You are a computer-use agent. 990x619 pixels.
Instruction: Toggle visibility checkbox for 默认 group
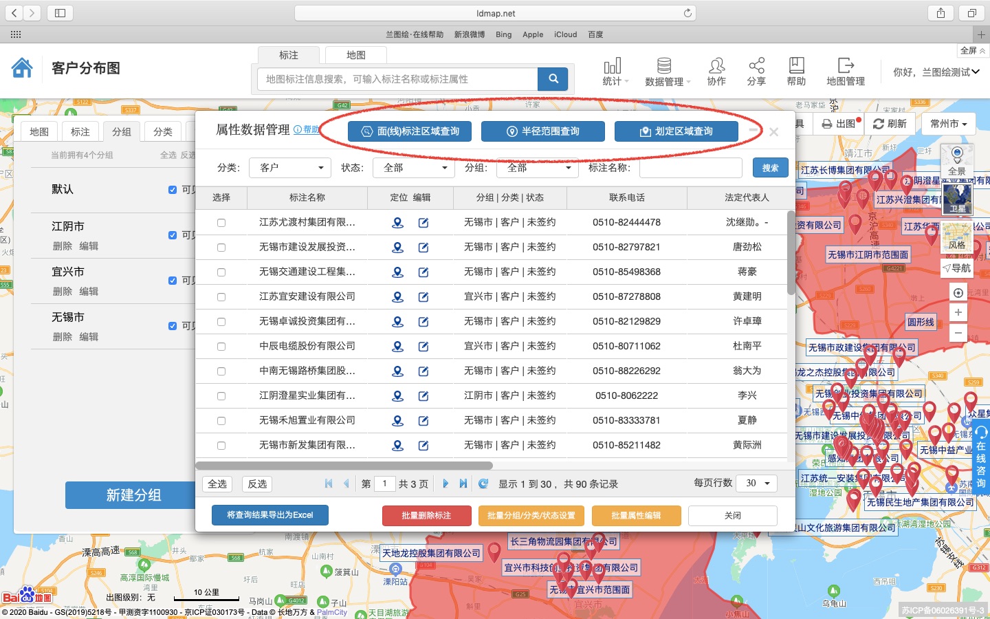[x=172, y=190]
